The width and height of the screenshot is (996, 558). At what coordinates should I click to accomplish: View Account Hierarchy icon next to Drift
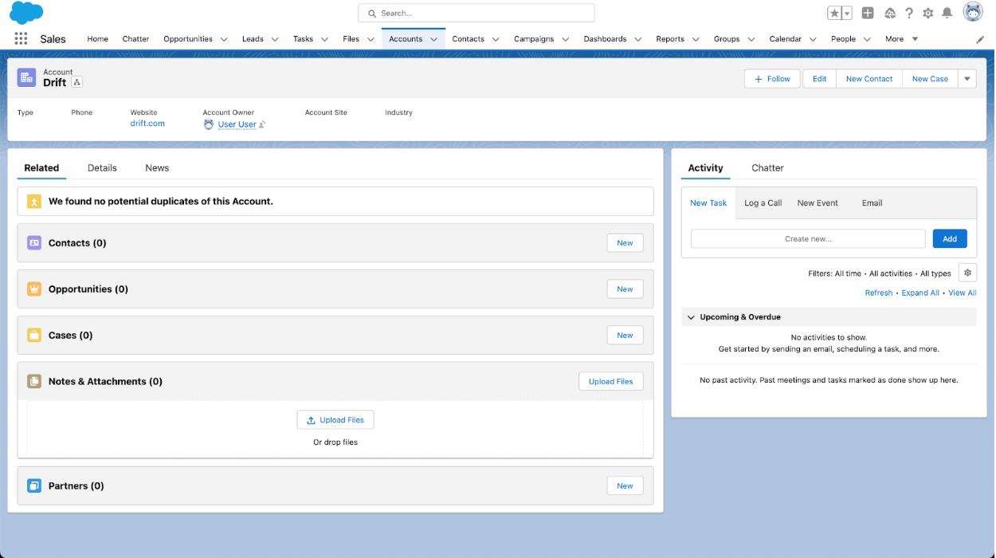click(77, 82)
